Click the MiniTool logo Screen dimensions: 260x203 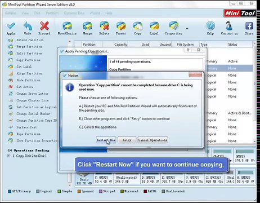[x=240, y=13]
